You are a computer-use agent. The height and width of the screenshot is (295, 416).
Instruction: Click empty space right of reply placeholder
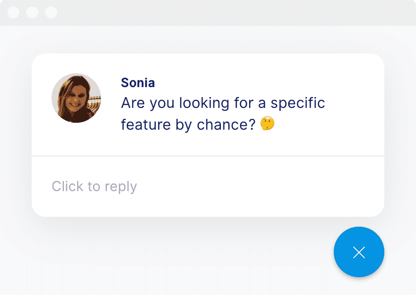258,186
